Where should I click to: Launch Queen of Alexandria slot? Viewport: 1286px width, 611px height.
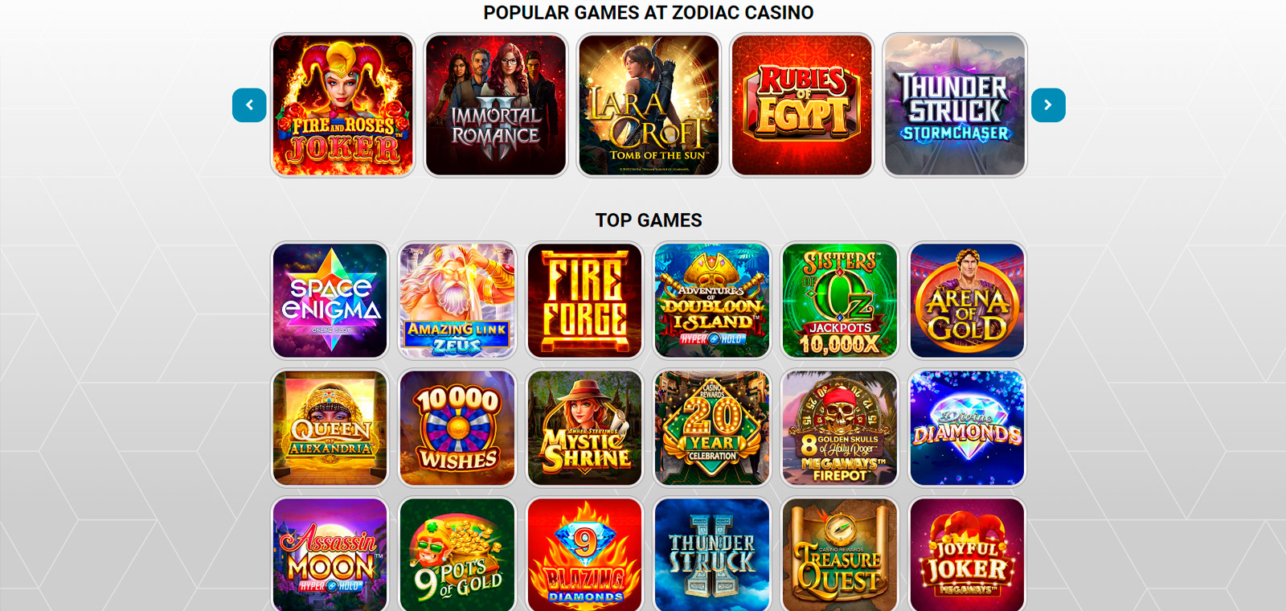(330, 428)
